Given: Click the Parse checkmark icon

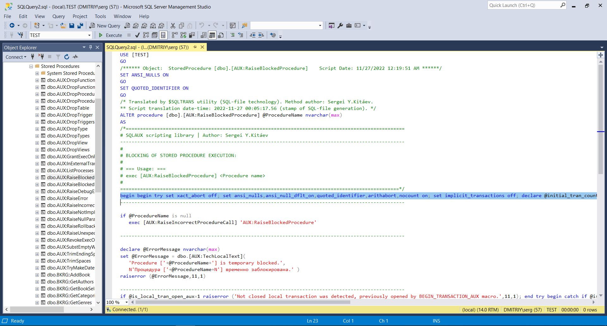Looking at the screenshot, I should pos(137,35).
